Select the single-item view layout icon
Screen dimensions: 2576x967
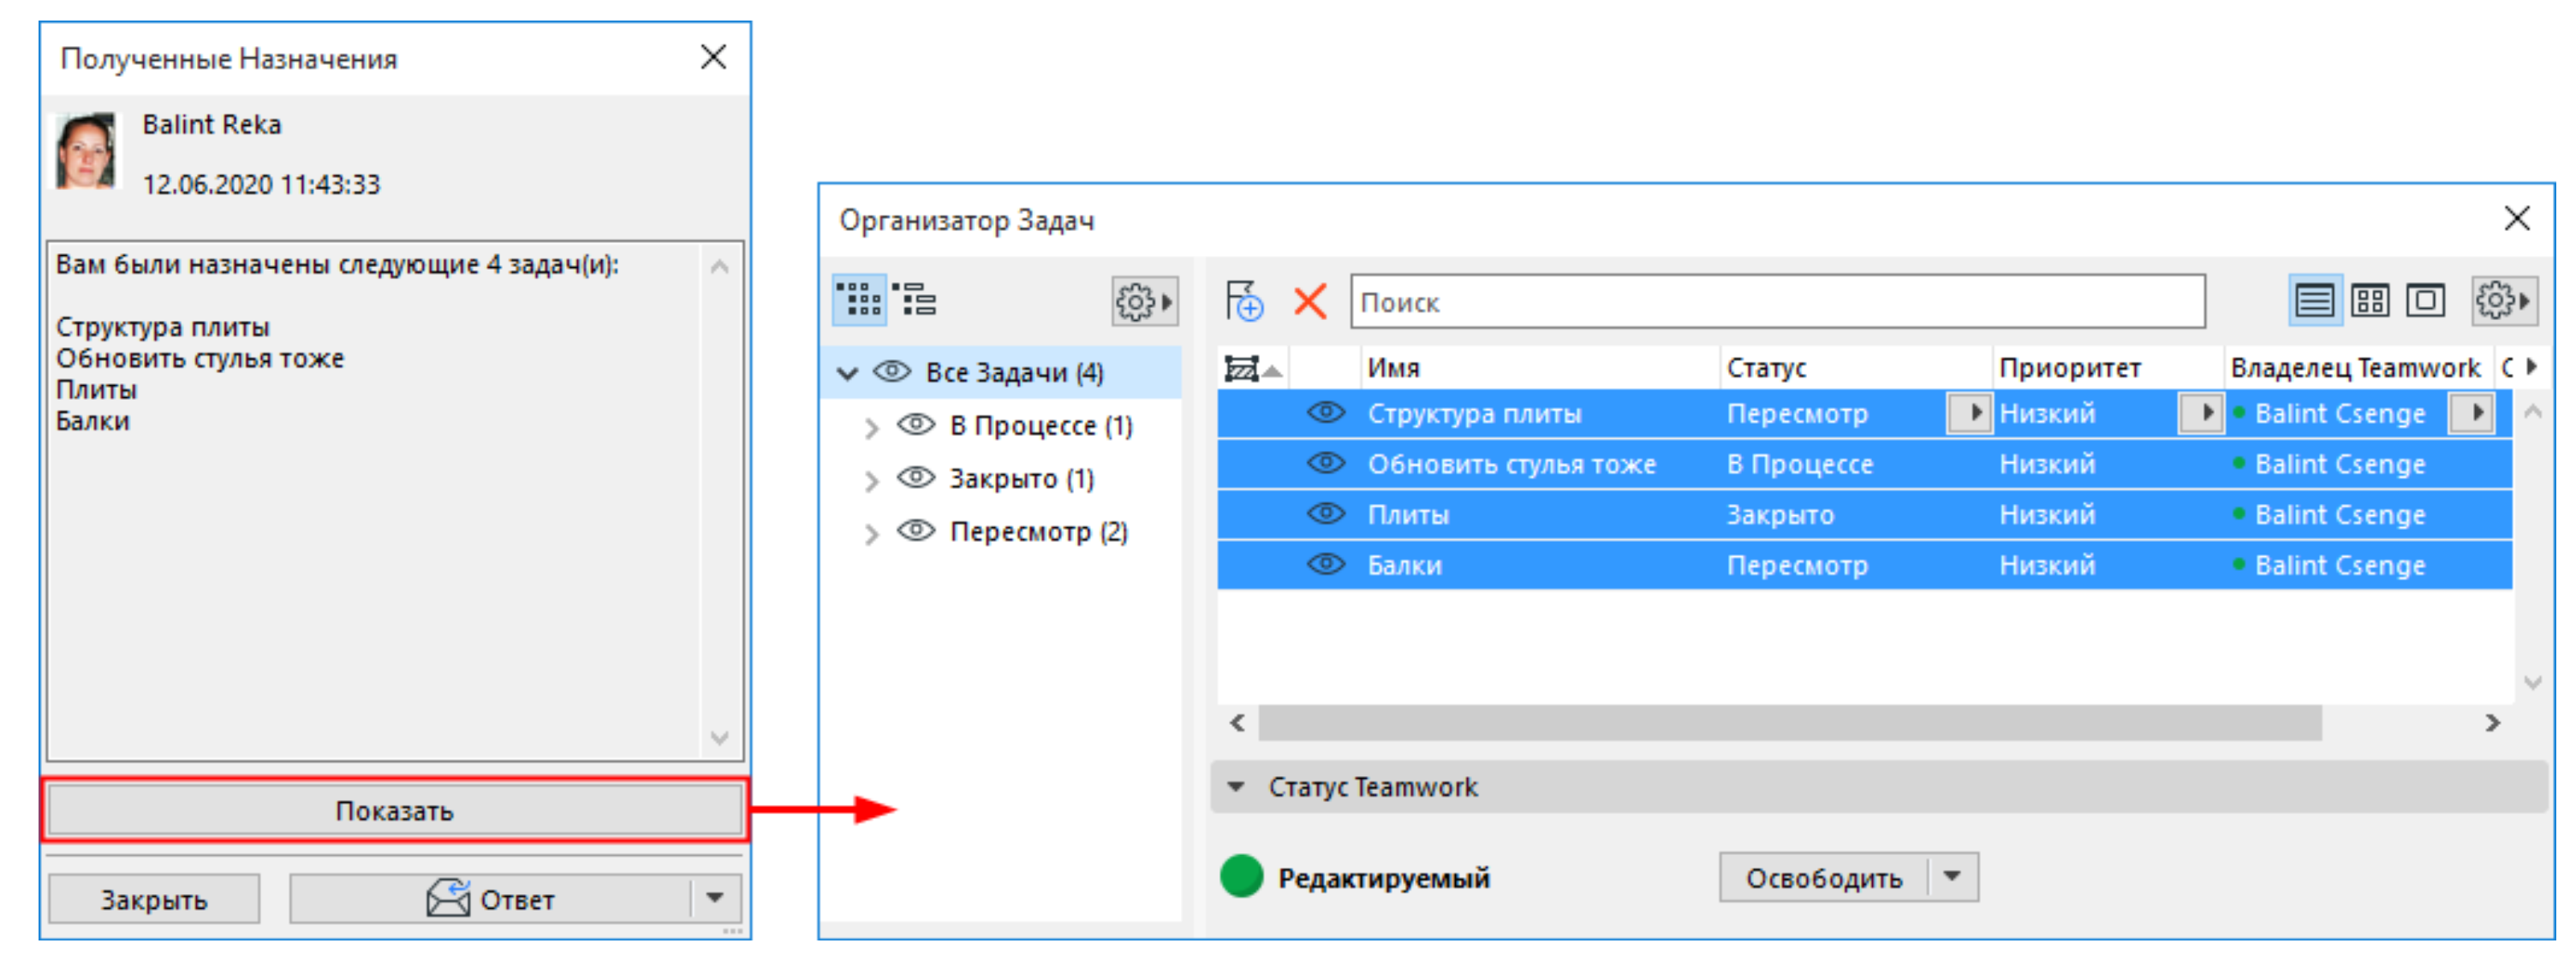pyautogui.click(x=2425, y=300)
